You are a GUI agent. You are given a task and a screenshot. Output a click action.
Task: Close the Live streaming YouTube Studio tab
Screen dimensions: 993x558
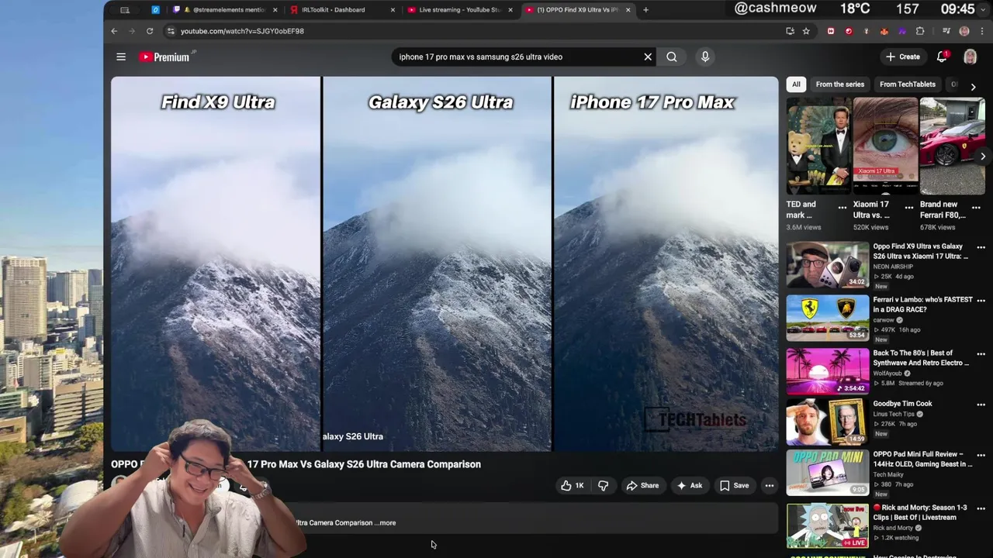click(510, 10)
